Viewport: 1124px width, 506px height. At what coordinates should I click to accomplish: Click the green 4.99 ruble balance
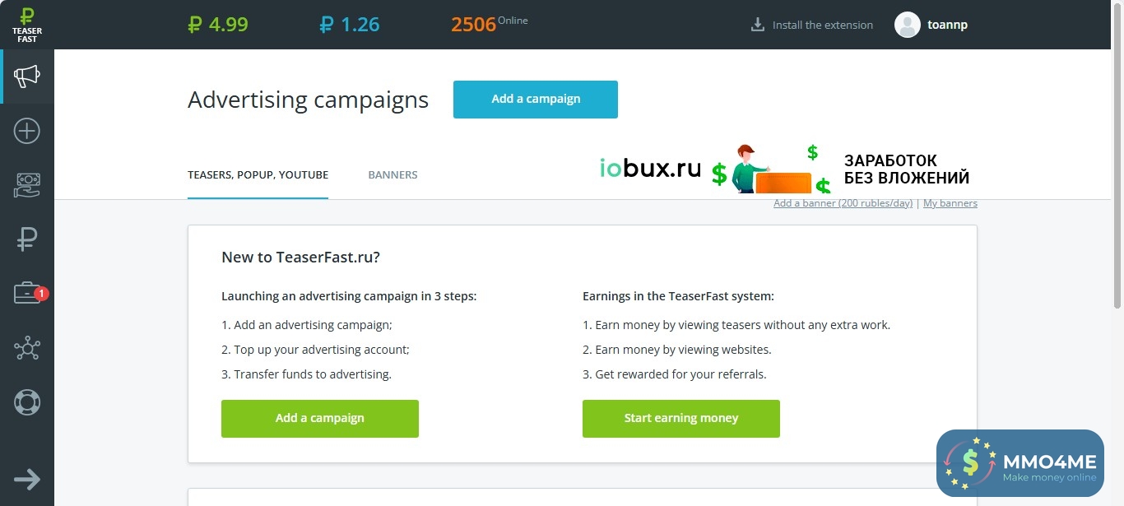click(218, 25)
